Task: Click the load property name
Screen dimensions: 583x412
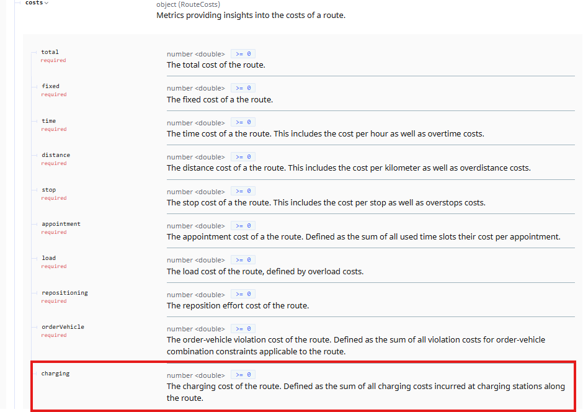Action: 49,258
